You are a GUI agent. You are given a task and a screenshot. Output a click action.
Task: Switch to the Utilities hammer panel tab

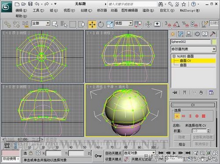pos(213,34)
